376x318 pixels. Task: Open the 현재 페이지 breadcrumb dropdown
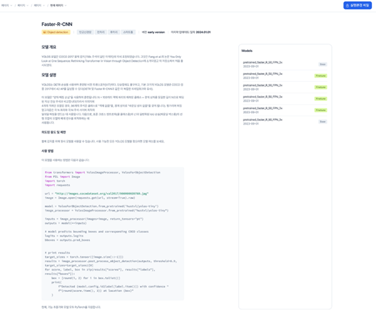coord(59,5)
